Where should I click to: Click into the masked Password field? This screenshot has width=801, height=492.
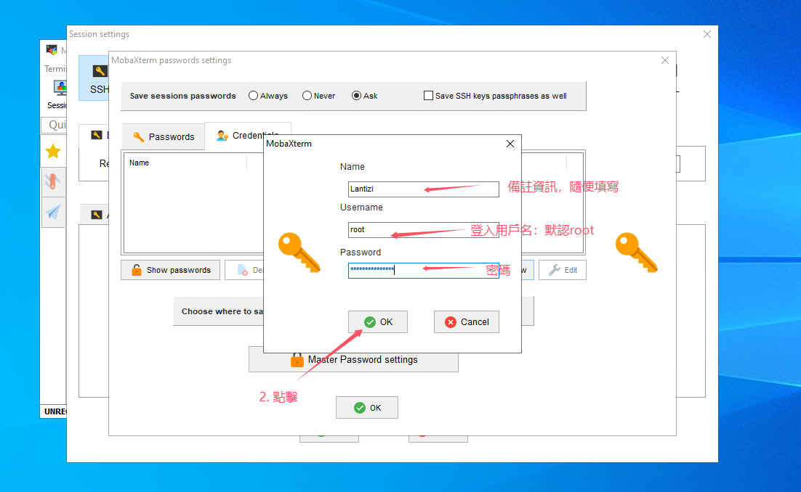(x=423, y=270)
